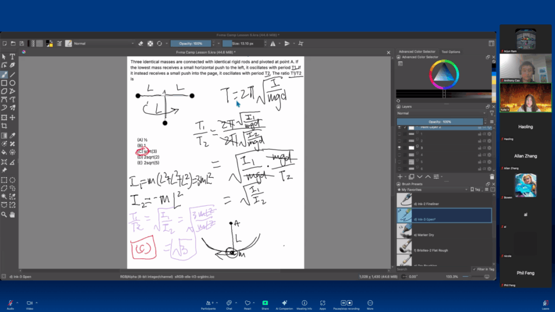Click the horizontal mirror tool icon
This screenshot has width=555, height=312.
click(x=273, y=43)
